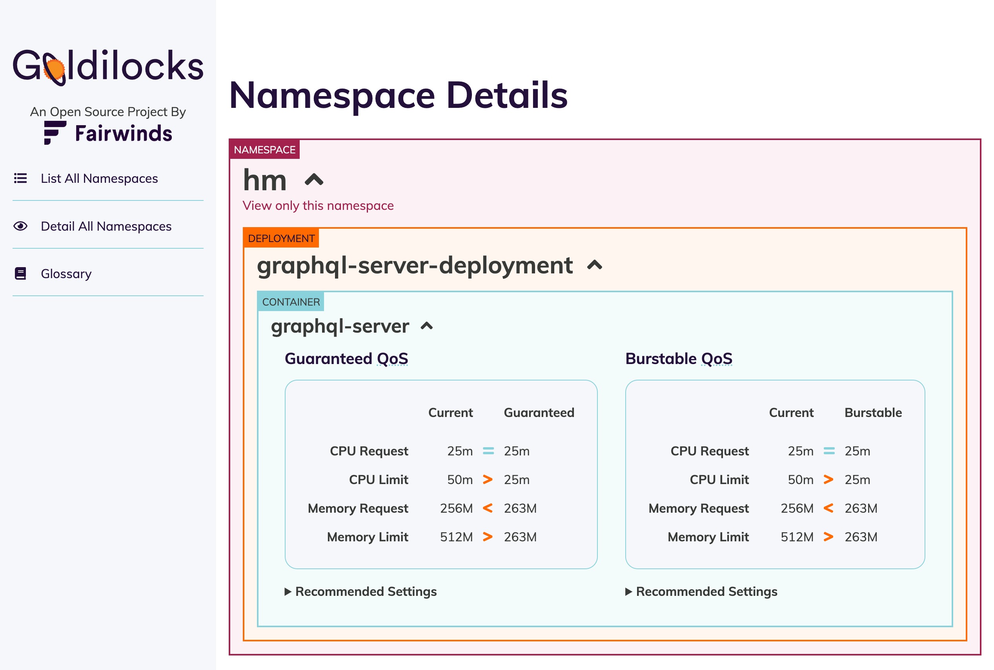This screenshot has width=994, height=670.
Task: Collapse graphql-server-deployment with its chevron
Action: pos(594,265)
